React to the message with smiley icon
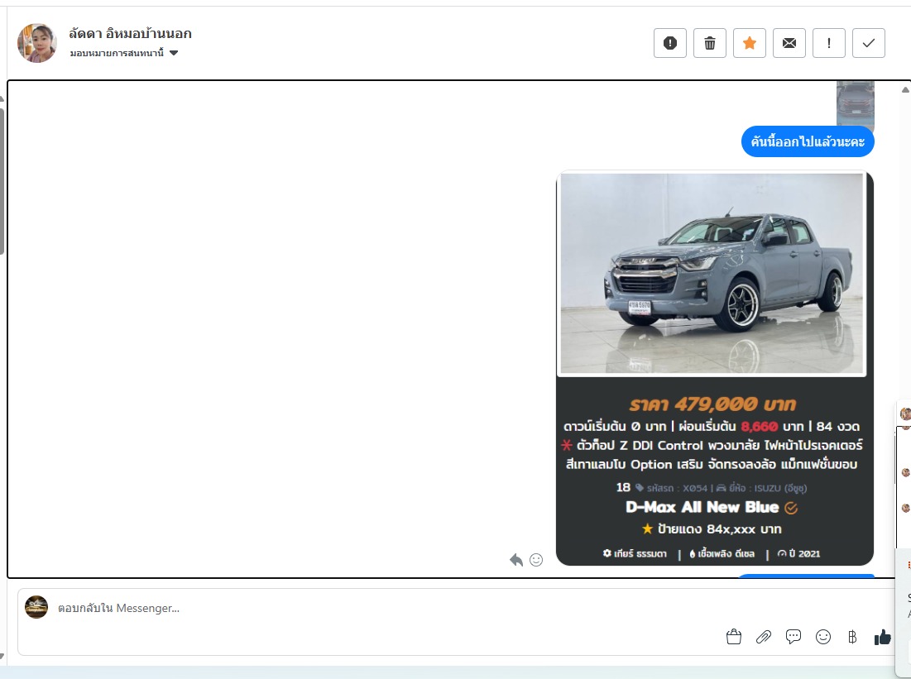This screenshot has width=911, height=679. 536,560
